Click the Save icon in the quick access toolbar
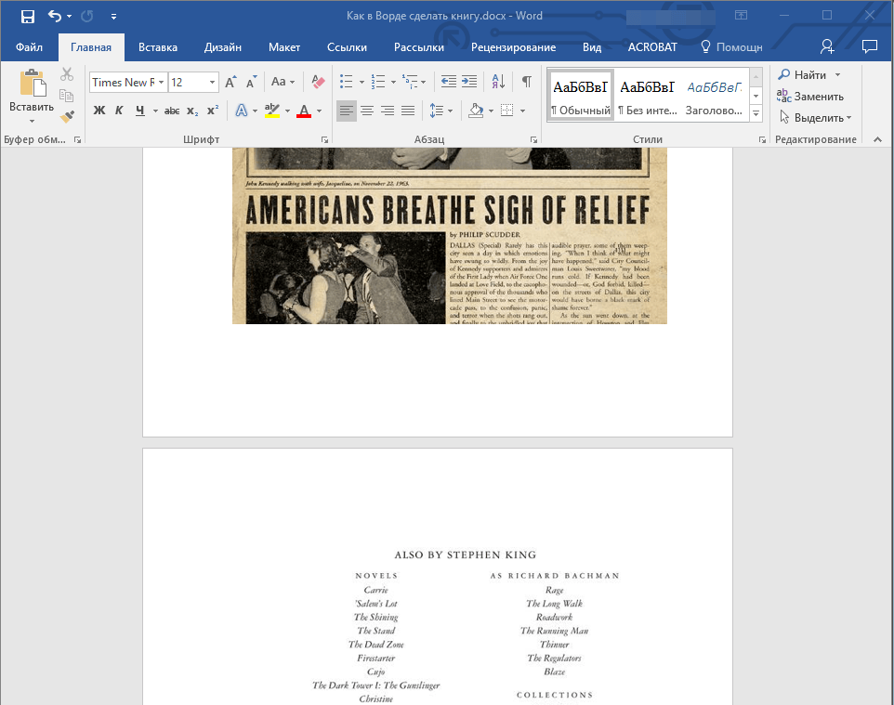 tap(27, 16)
